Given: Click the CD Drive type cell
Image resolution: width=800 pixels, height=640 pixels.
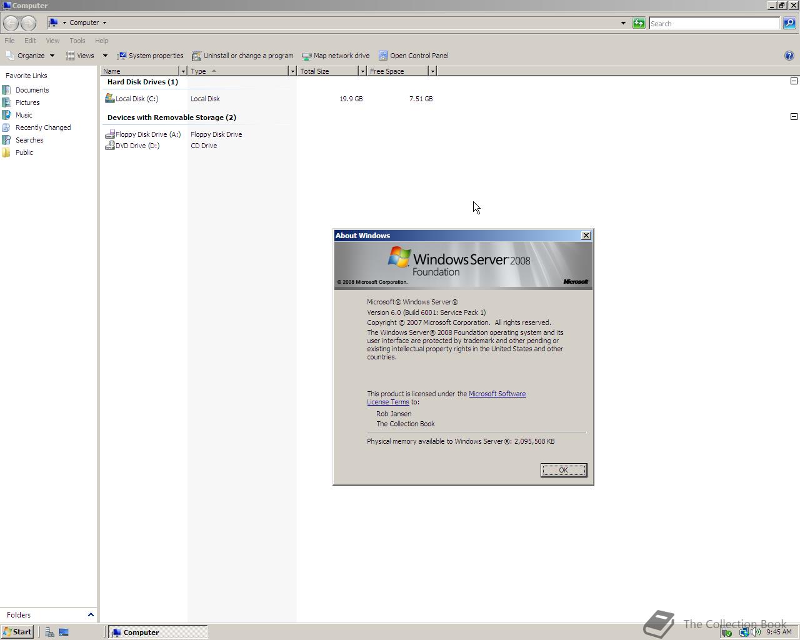Looking at the screenshot, I should (204, 146).
